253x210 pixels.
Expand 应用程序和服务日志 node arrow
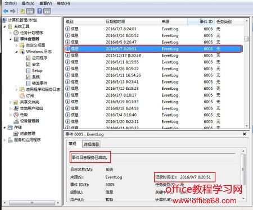point(16,89)
